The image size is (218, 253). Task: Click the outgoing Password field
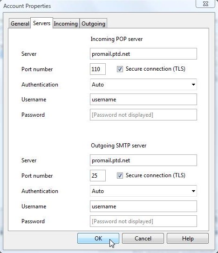(x=143, y=221)
